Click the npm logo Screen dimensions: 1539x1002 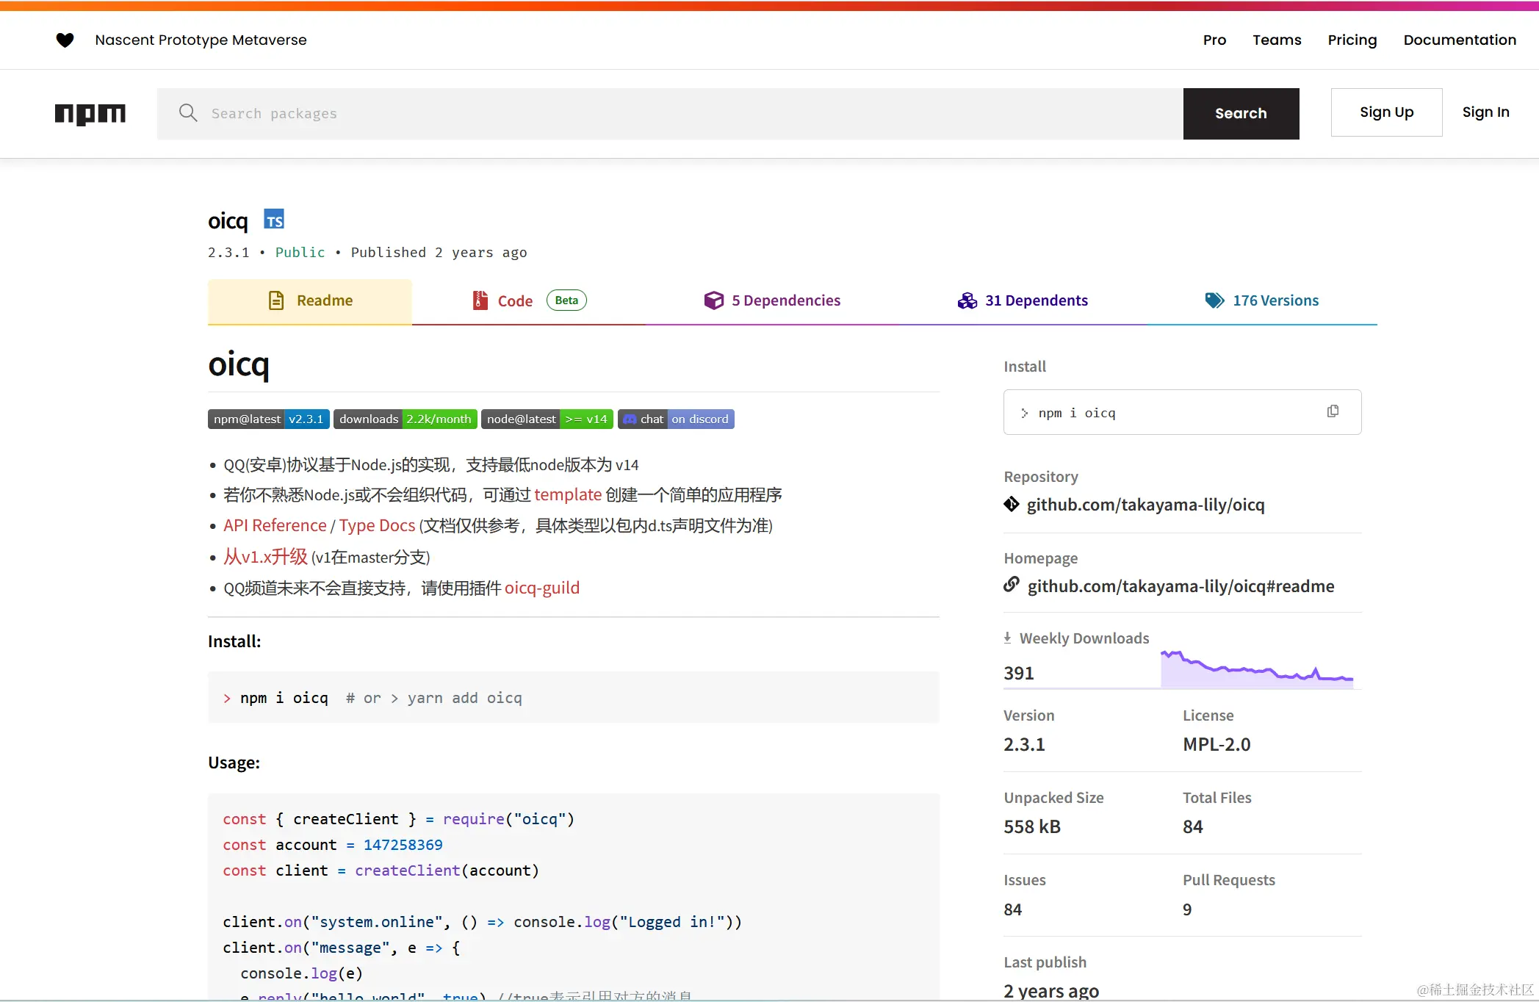coord(90,114)
